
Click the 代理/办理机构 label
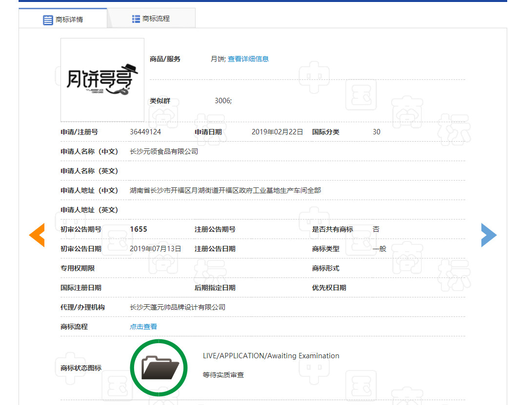[x=82, y=307]
